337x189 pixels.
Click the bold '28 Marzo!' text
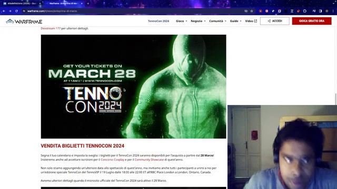tap(207, 155)
